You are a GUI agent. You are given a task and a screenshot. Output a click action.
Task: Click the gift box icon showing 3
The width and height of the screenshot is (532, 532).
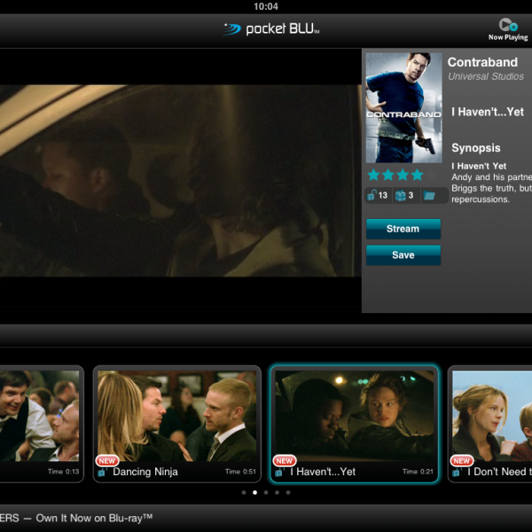(x=404, y=195)
